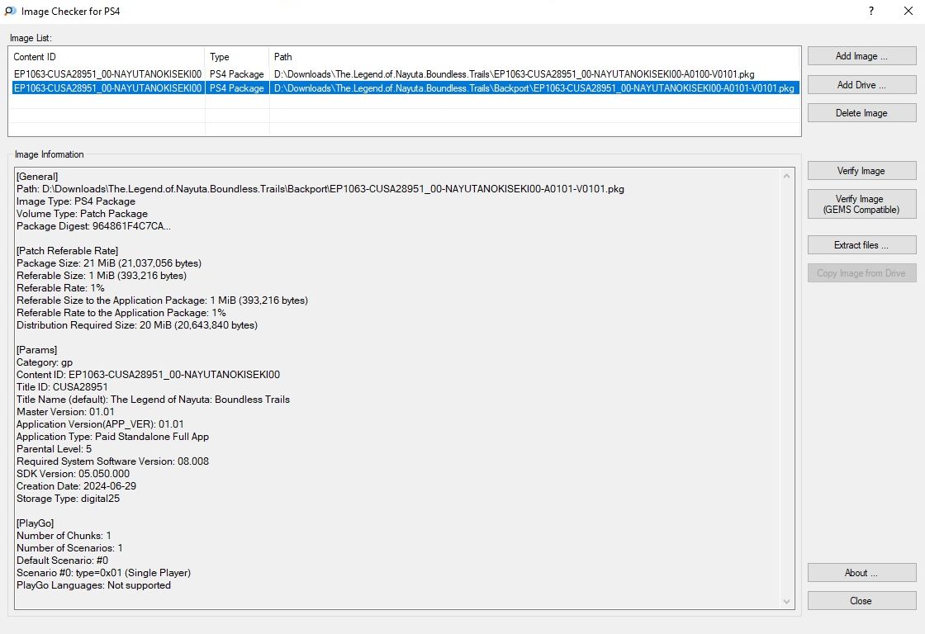The image size is (925, 634).
Task: Close the window with the title bar X
Action: [x=908, y=12]
